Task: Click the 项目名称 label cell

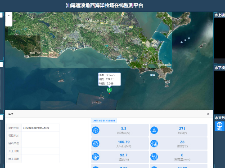Action: coord(14,128)
